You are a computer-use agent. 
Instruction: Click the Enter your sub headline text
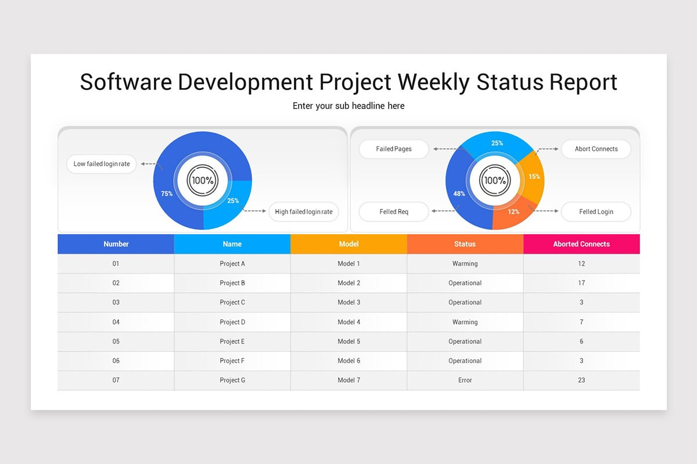[x=348, y=106]
